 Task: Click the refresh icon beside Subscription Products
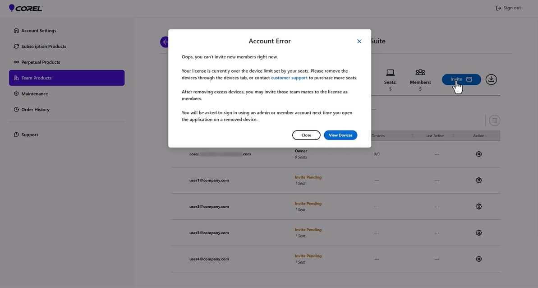(x=17, y=46)
